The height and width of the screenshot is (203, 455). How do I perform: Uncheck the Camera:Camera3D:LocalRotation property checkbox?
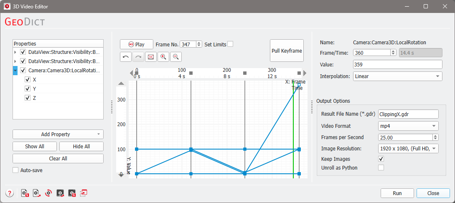[23, 70]
